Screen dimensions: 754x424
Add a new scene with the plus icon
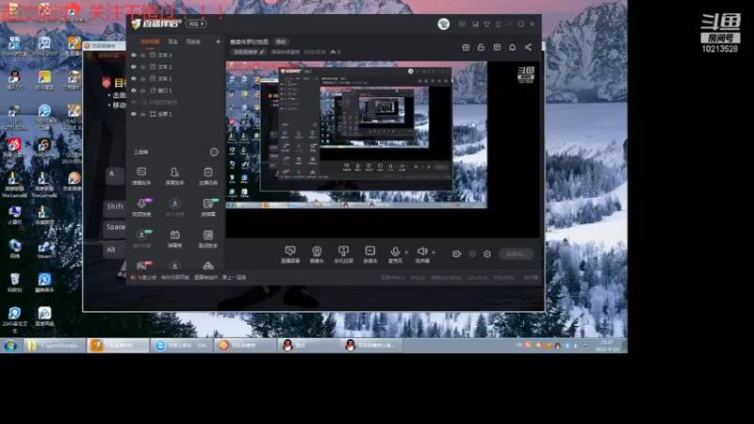[x=218, y=41]
